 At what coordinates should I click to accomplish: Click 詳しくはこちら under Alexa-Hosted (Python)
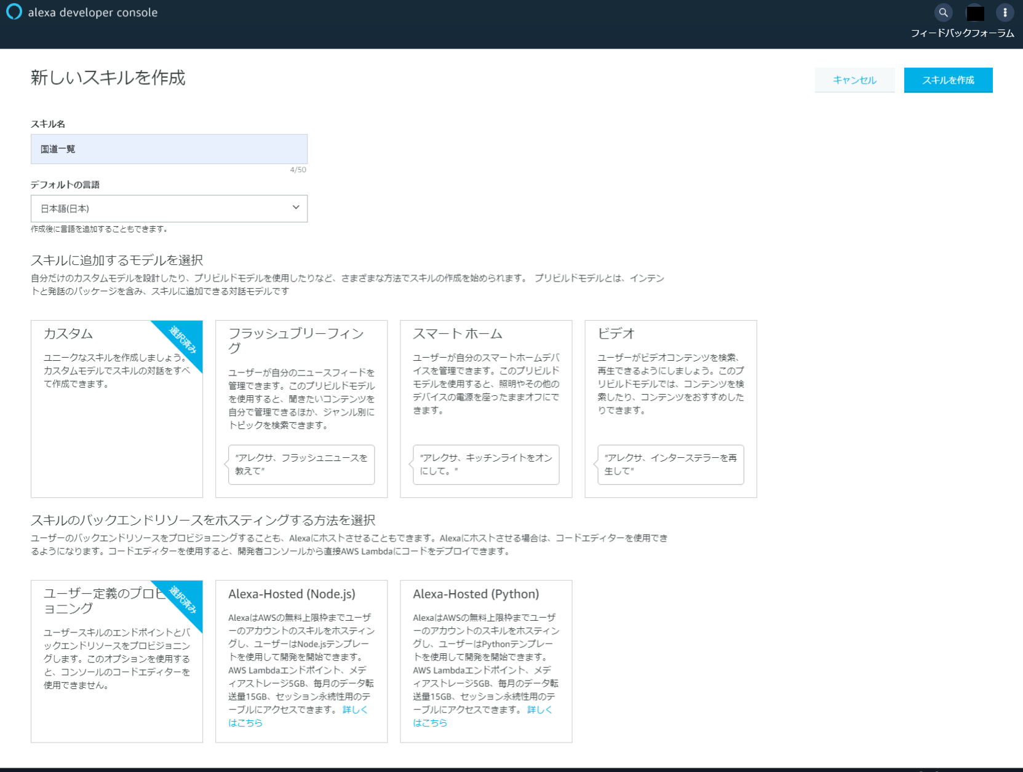pos(539,710)
